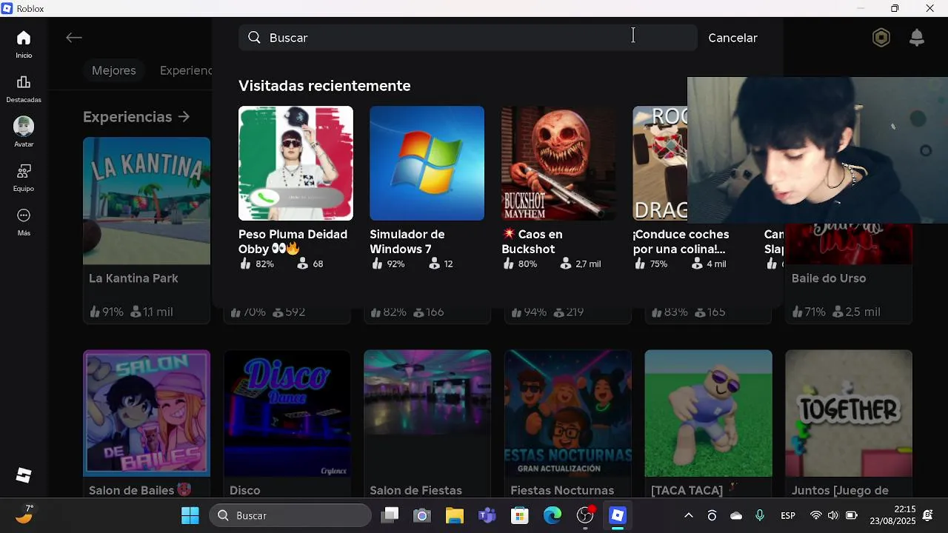Open the TACA TACA game card

pos(708,423)
